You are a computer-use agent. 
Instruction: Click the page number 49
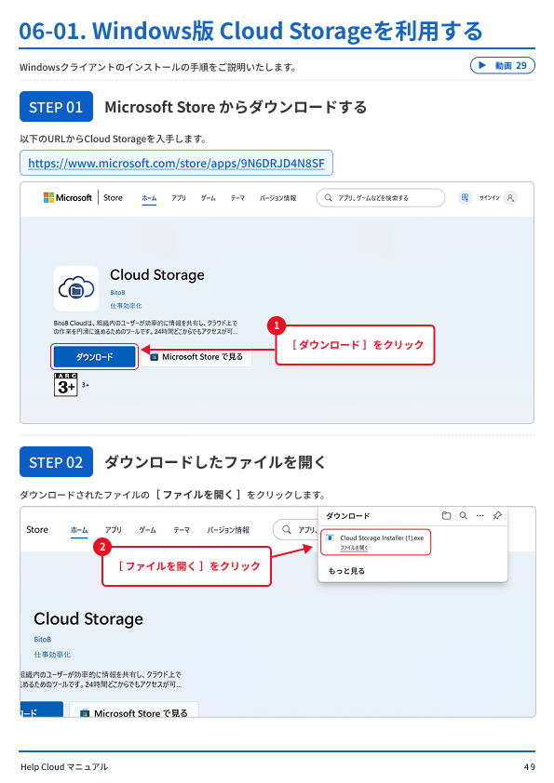pos(530,767)
